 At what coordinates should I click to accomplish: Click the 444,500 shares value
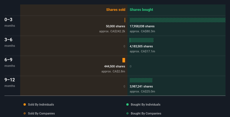click(x=115, y=66)
